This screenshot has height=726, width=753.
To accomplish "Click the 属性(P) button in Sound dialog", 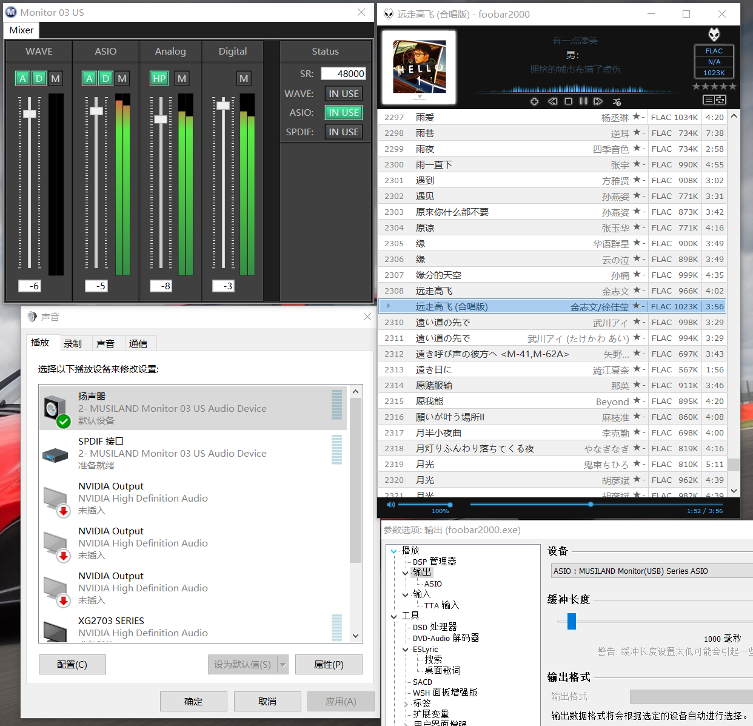I will 329,664.
